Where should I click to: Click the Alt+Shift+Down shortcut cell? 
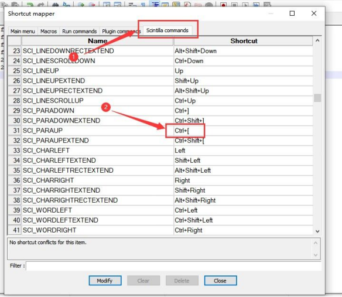tap(244, 51)
